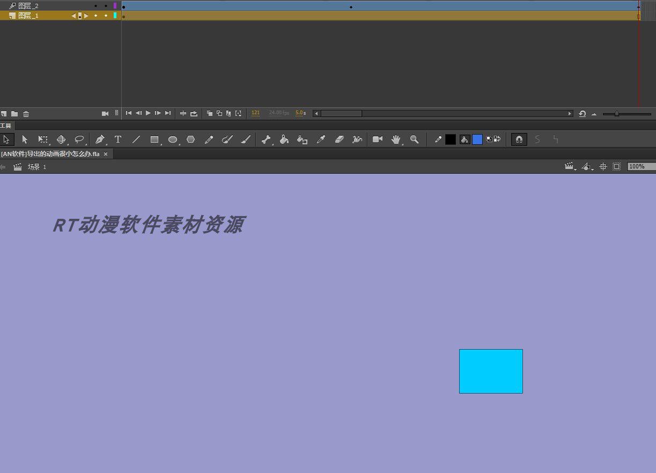This screenshot has height=473, width=656.
Task: Select the Paint Bucket tool
Action: (x=284, y=139)
